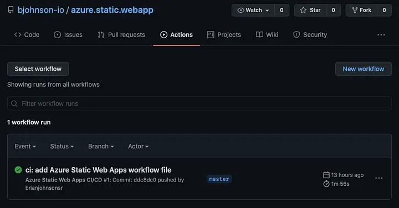Click the star icon in Star button

coord(303,10)
